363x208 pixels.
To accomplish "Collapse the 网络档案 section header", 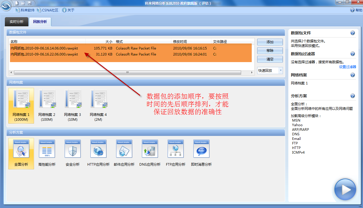I will click(146, 82).
